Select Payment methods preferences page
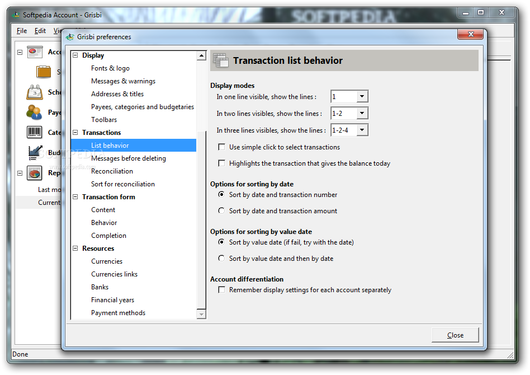 [119, 312]
